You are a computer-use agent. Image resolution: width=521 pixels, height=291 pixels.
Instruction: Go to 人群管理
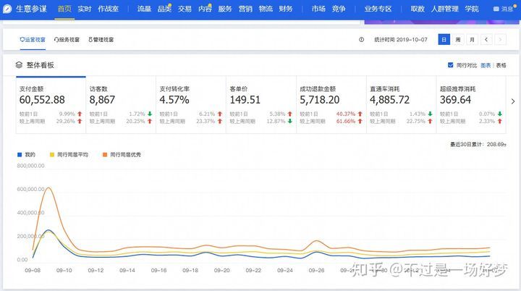click(445, 9)
